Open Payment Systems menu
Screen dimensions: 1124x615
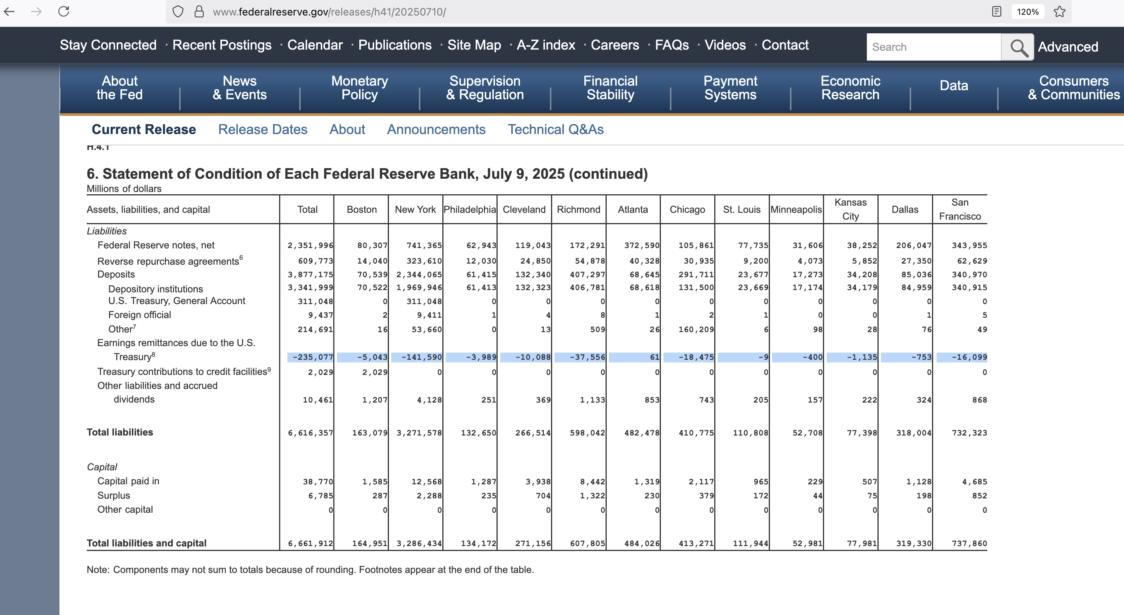tap(730, 88)
